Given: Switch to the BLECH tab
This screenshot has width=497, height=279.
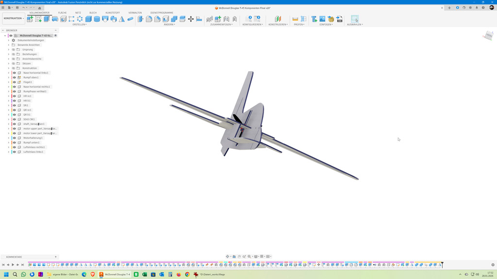Looking at the screenshot, I should (x=93, y=13).
